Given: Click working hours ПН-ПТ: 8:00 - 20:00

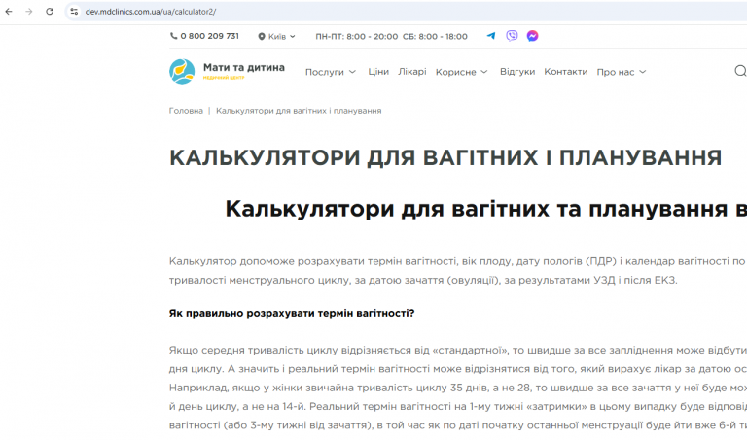Looking at the screenshot, I should tap(356, 37).
